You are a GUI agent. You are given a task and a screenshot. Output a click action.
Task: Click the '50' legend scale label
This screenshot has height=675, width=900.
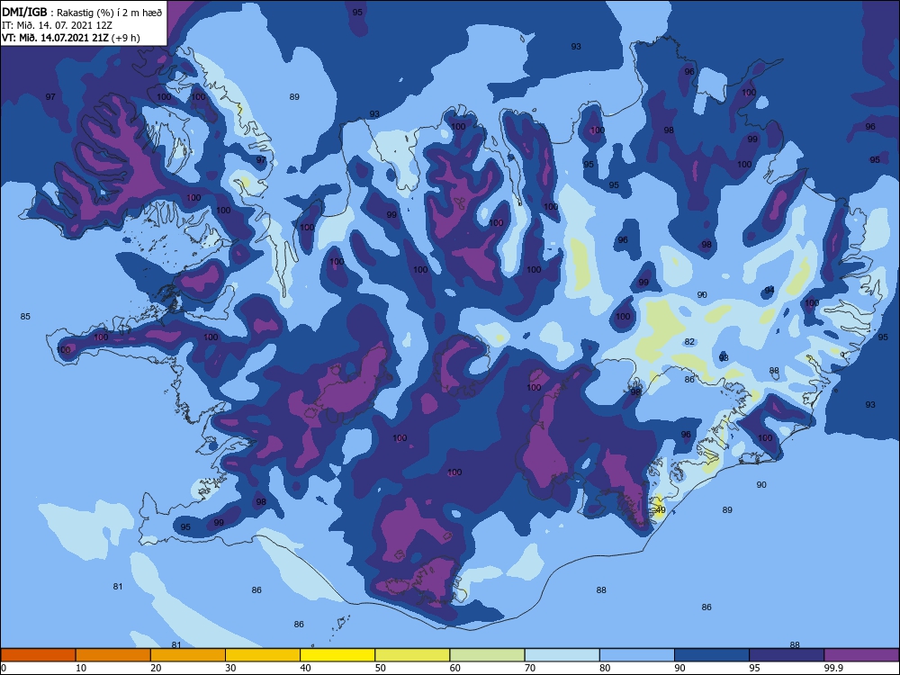click(x=381, y=668)
